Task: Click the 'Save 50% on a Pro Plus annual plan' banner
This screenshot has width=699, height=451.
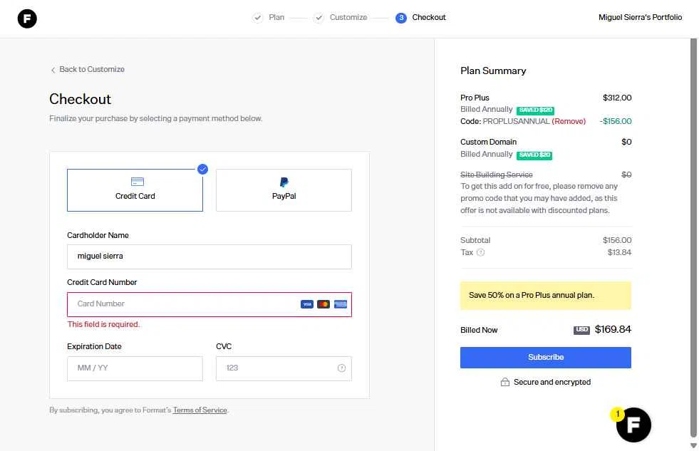Action: click(x=546, y=296)
